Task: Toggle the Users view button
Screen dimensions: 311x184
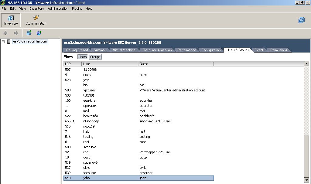Action: (83, 57)
